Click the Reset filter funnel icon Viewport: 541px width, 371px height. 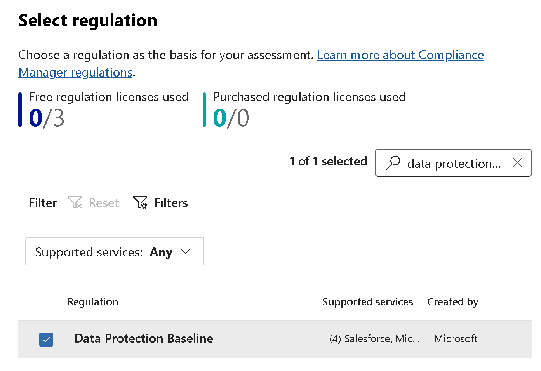tap(75, 202)
